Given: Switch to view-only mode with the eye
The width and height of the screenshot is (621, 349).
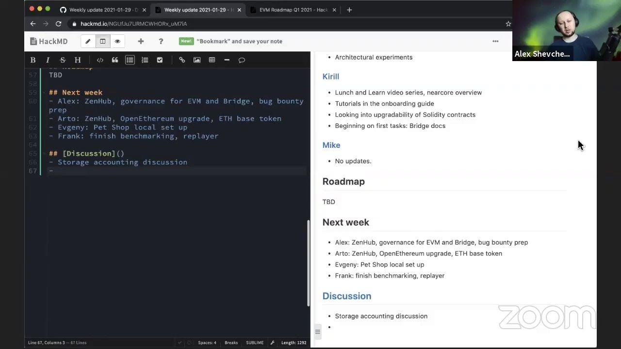Looking at the screenshot, I should (x=117, y=41).
